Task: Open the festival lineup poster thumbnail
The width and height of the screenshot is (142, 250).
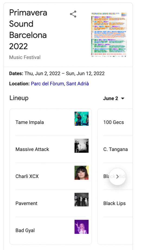Action: 109,35
